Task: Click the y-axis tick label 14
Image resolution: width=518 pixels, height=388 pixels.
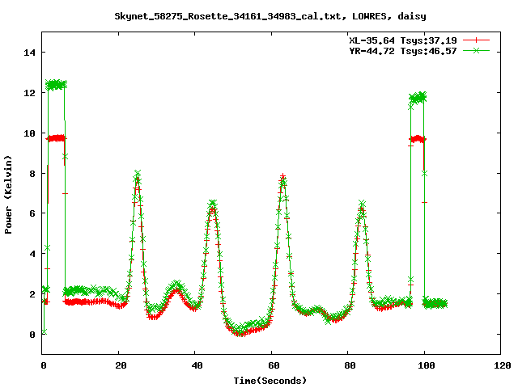Action: pos(29,53)
